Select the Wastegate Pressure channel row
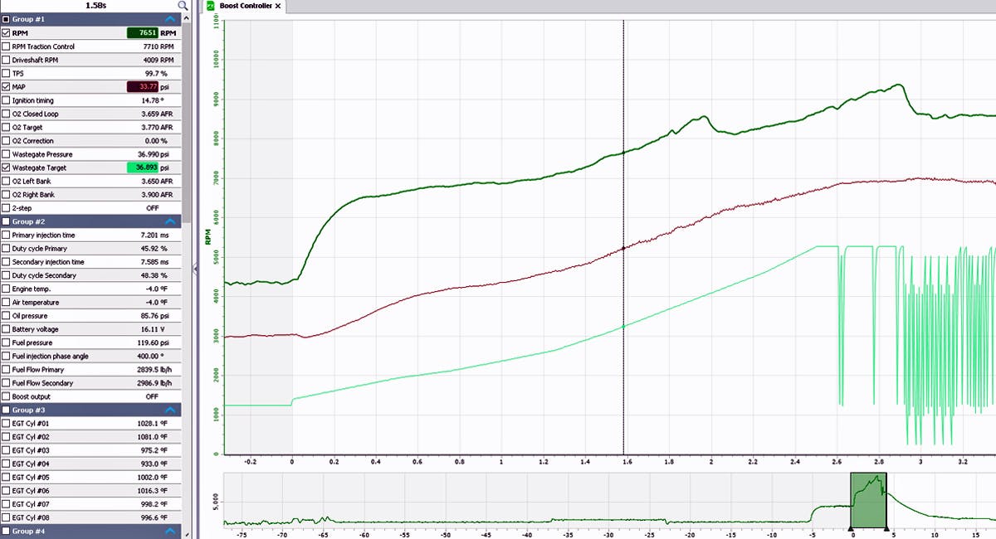The image size is (996, 539). click(83, 154)
